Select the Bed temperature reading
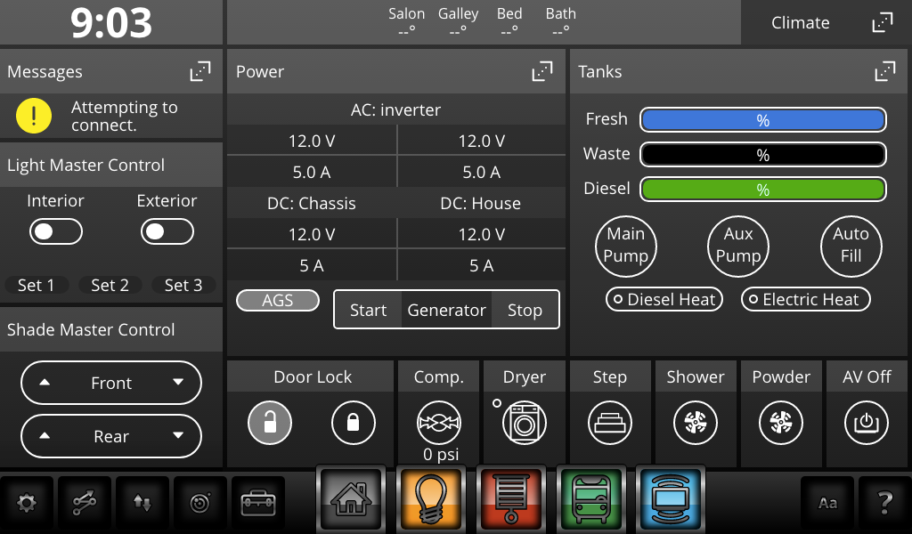 click(x=509, y=21)
